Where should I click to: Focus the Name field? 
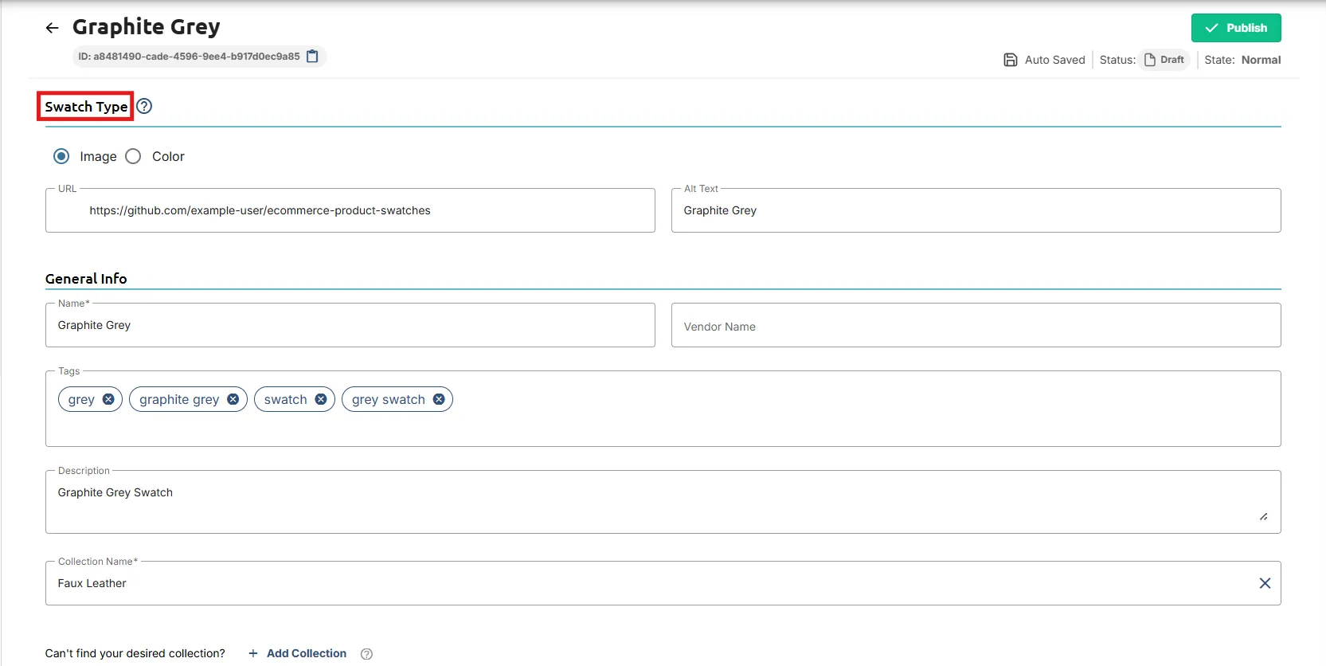coord(350,325)
